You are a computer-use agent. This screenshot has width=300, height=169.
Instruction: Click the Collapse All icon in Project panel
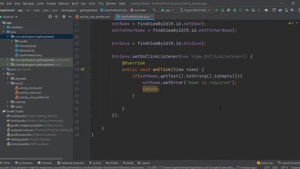[x=56, y=17]
